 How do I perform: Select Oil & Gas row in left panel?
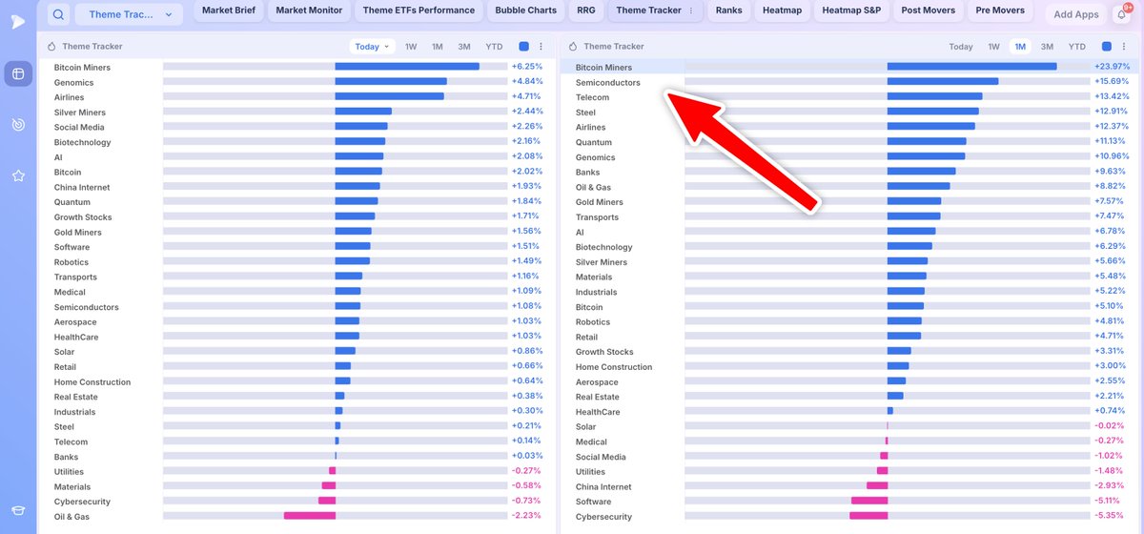(296, 517)
